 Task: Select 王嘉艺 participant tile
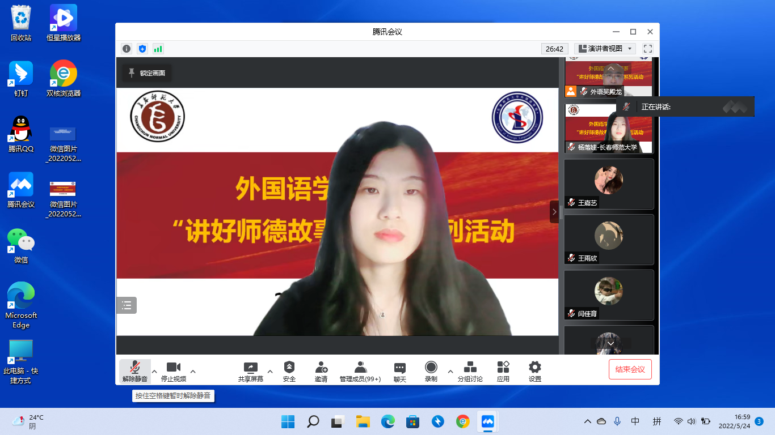pyautogui.click(x=609, y=184)
